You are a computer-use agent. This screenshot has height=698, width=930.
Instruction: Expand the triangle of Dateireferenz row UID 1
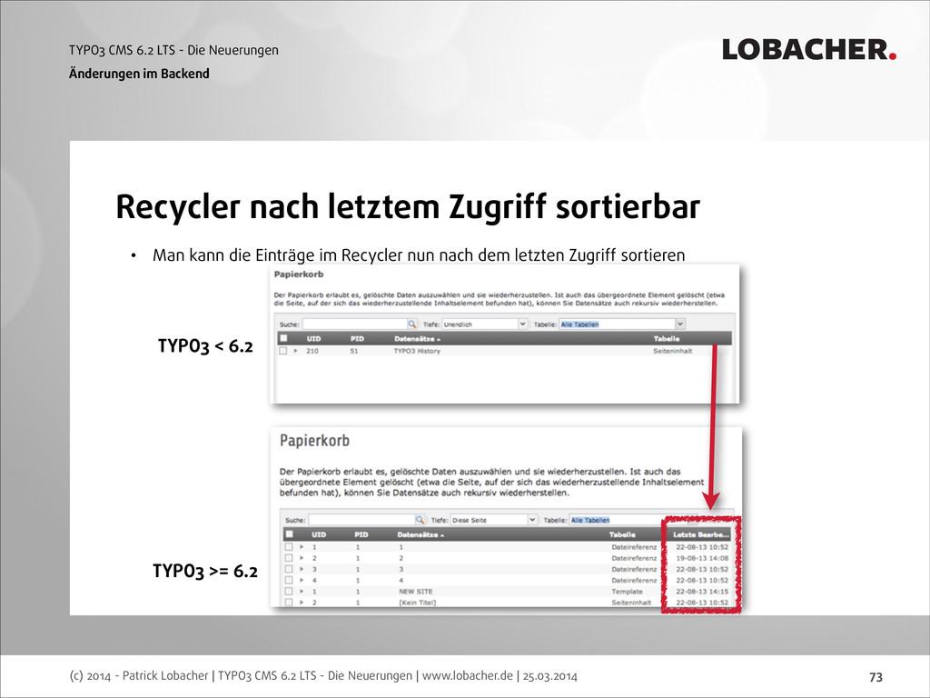point(302,546)
